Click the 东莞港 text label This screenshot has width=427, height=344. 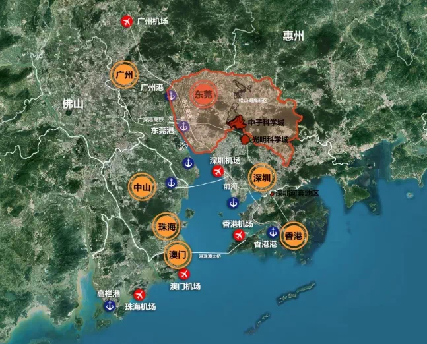point(162,130)
